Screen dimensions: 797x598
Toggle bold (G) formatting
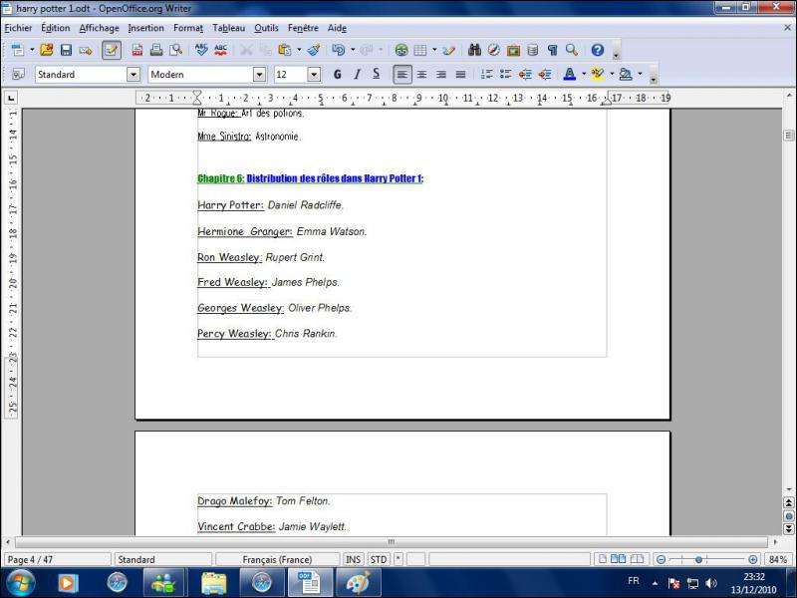point(337,74)
